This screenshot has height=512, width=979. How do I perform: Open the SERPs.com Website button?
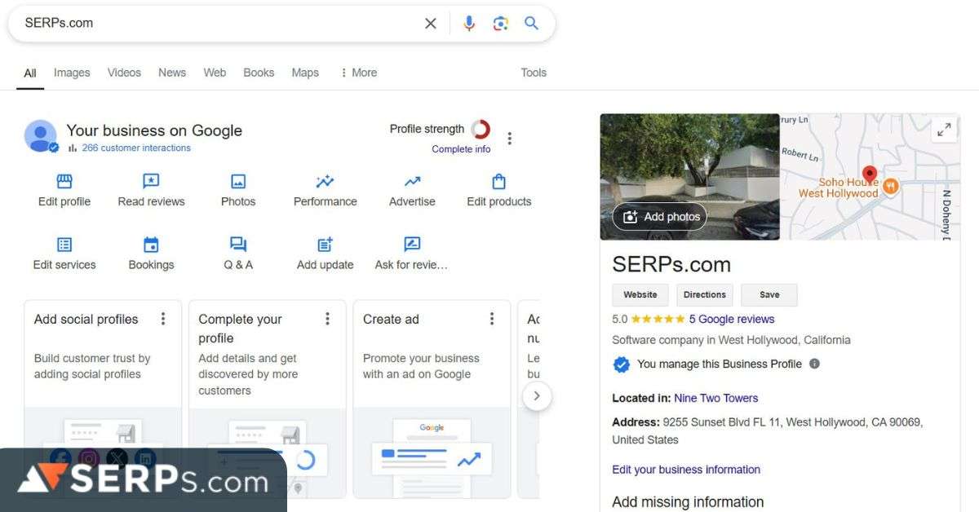click(x=640, y=295)
